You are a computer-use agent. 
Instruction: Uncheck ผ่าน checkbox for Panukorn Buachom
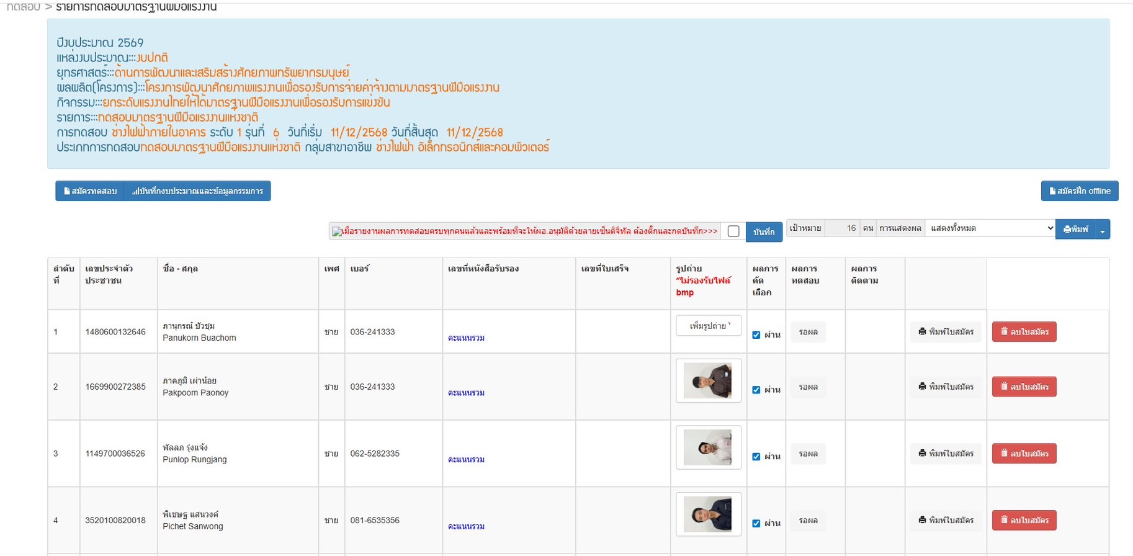pos(756,335)
